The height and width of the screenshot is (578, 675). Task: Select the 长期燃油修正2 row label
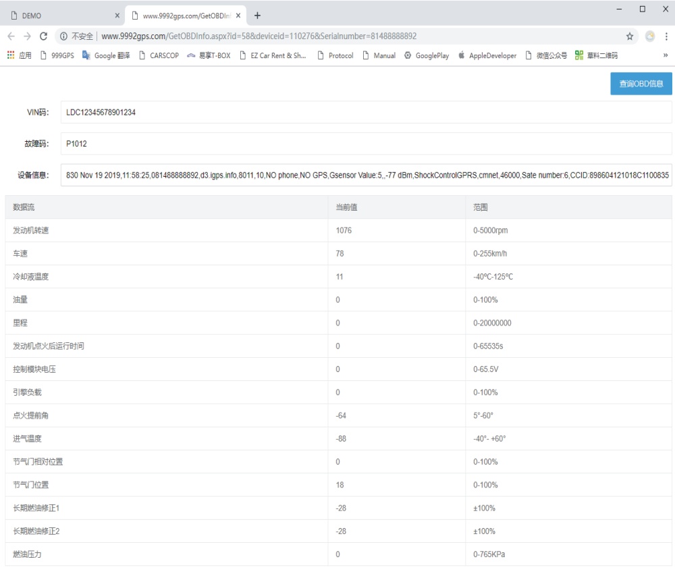pos(36,531)
